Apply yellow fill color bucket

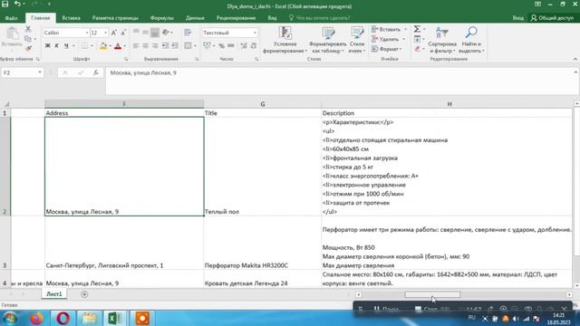tap(103, 46)
